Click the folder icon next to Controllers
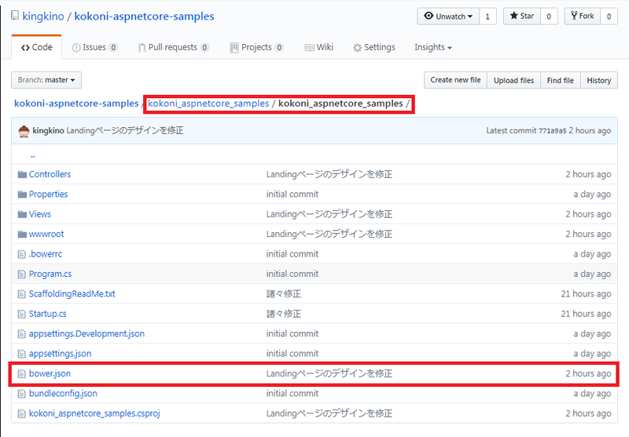The width and height of the screenshot is (629, 437). pyautogui.click(x=22, y=174)
